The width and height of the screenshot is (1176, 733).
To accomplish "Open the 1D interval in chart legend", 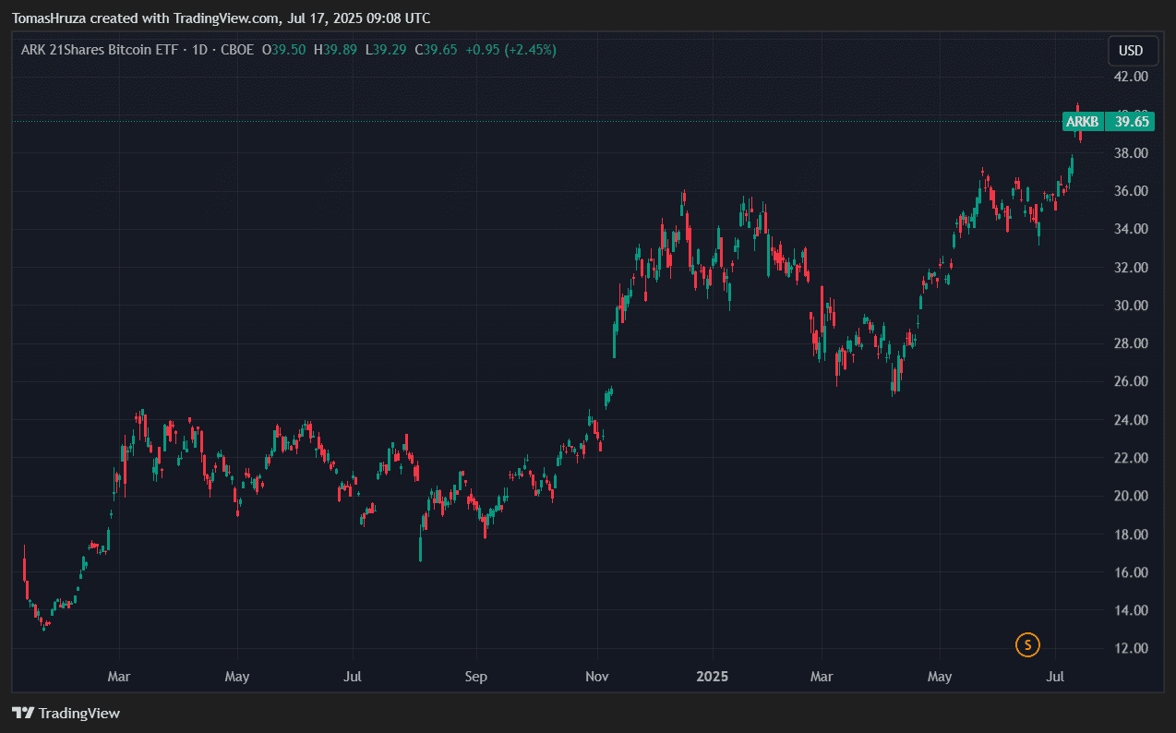I will click(197, 50).
